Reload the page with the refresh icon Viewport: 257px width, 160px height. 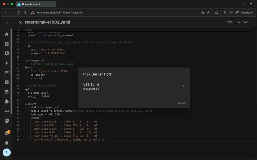click(x=19, y=12)
